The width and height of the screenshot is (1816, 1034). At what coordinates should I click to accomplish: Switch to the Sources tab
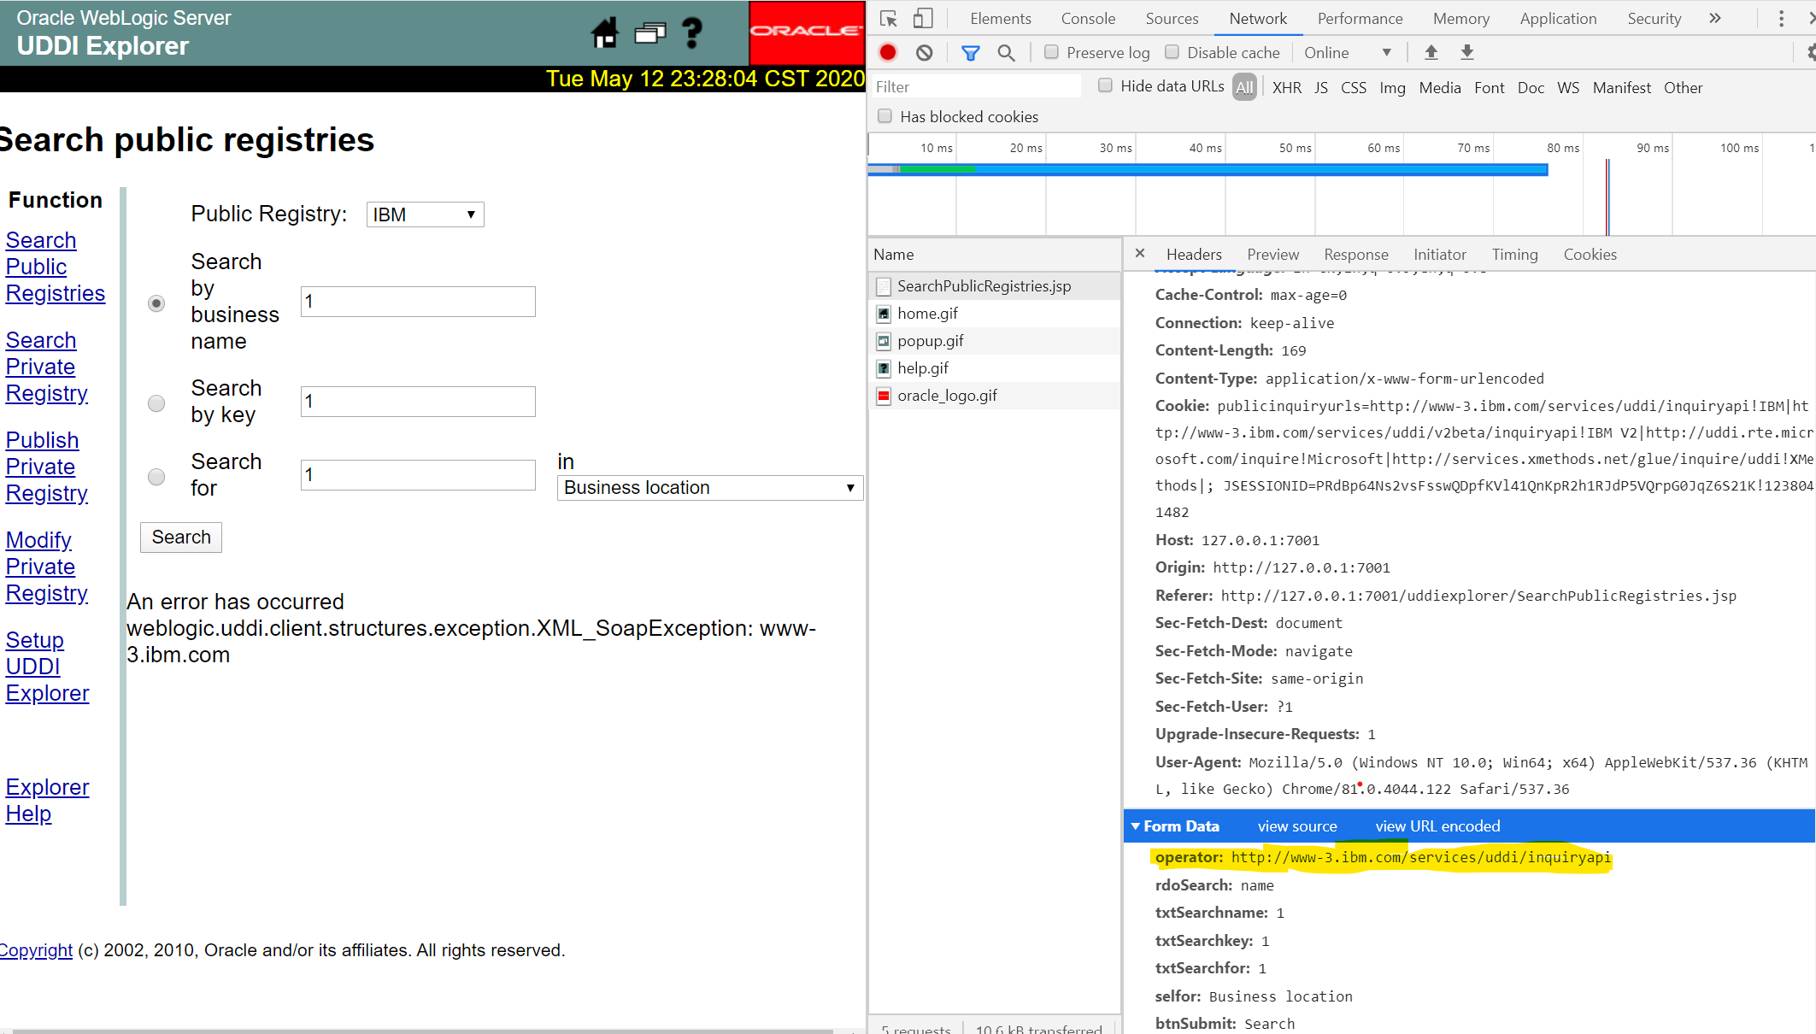1172,19
